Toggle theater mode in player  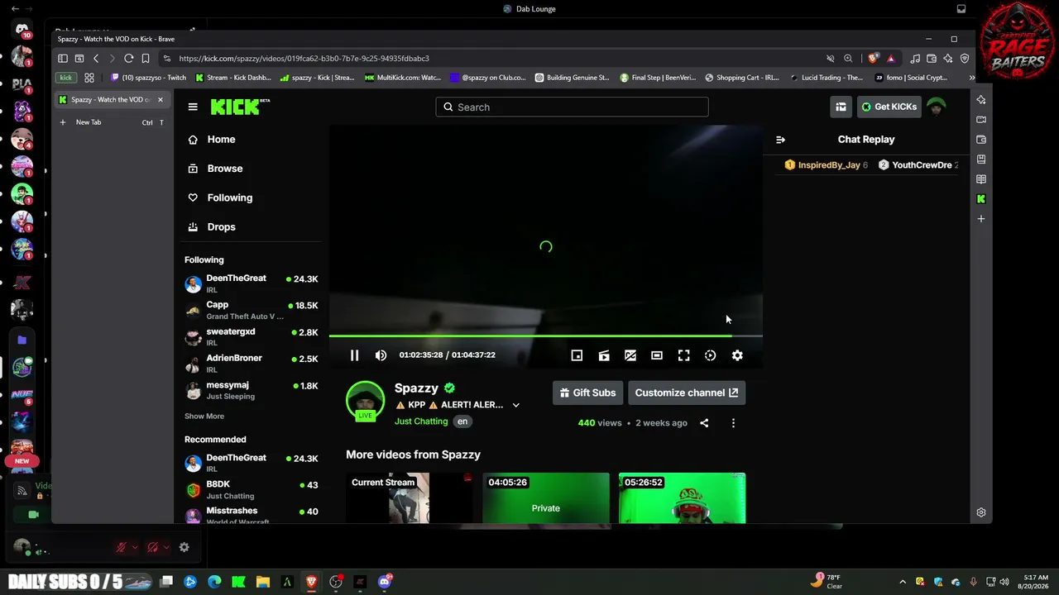[x=657, y=355]
